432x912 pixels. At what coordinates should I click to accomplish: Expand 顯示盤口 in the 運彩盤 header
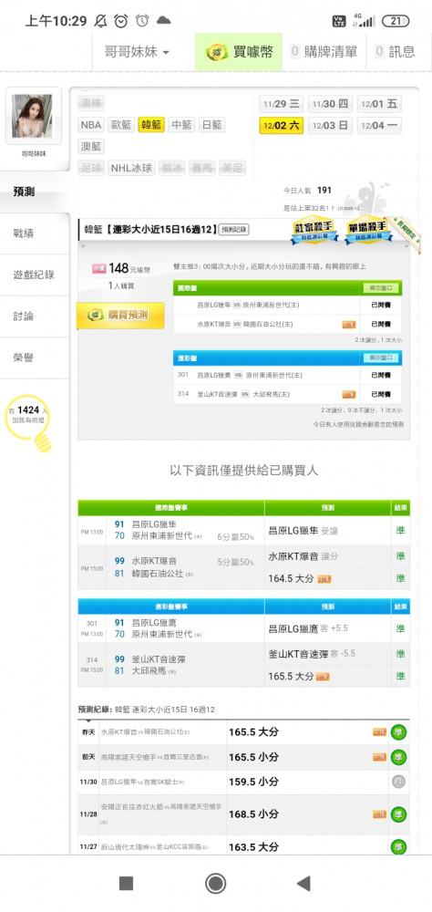click(381, 358)
